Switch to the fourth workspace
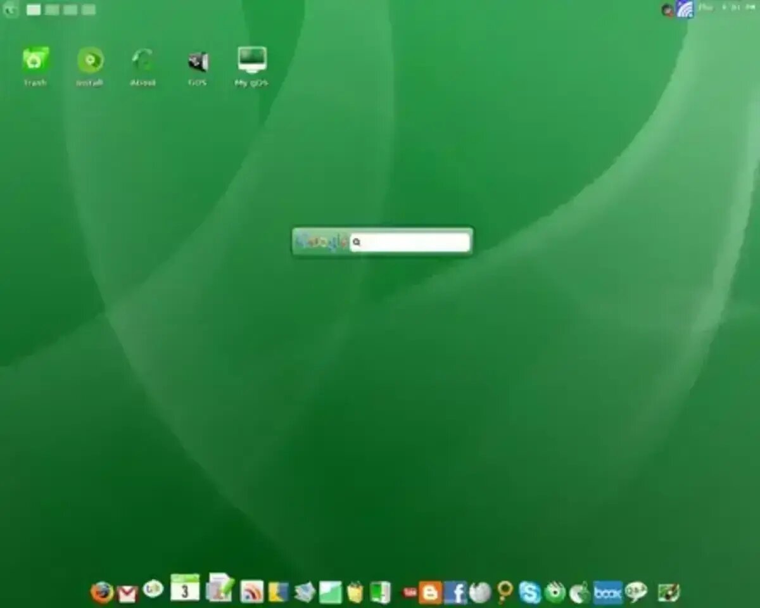Viewport: 760px width, 608px height. (89, 9)
